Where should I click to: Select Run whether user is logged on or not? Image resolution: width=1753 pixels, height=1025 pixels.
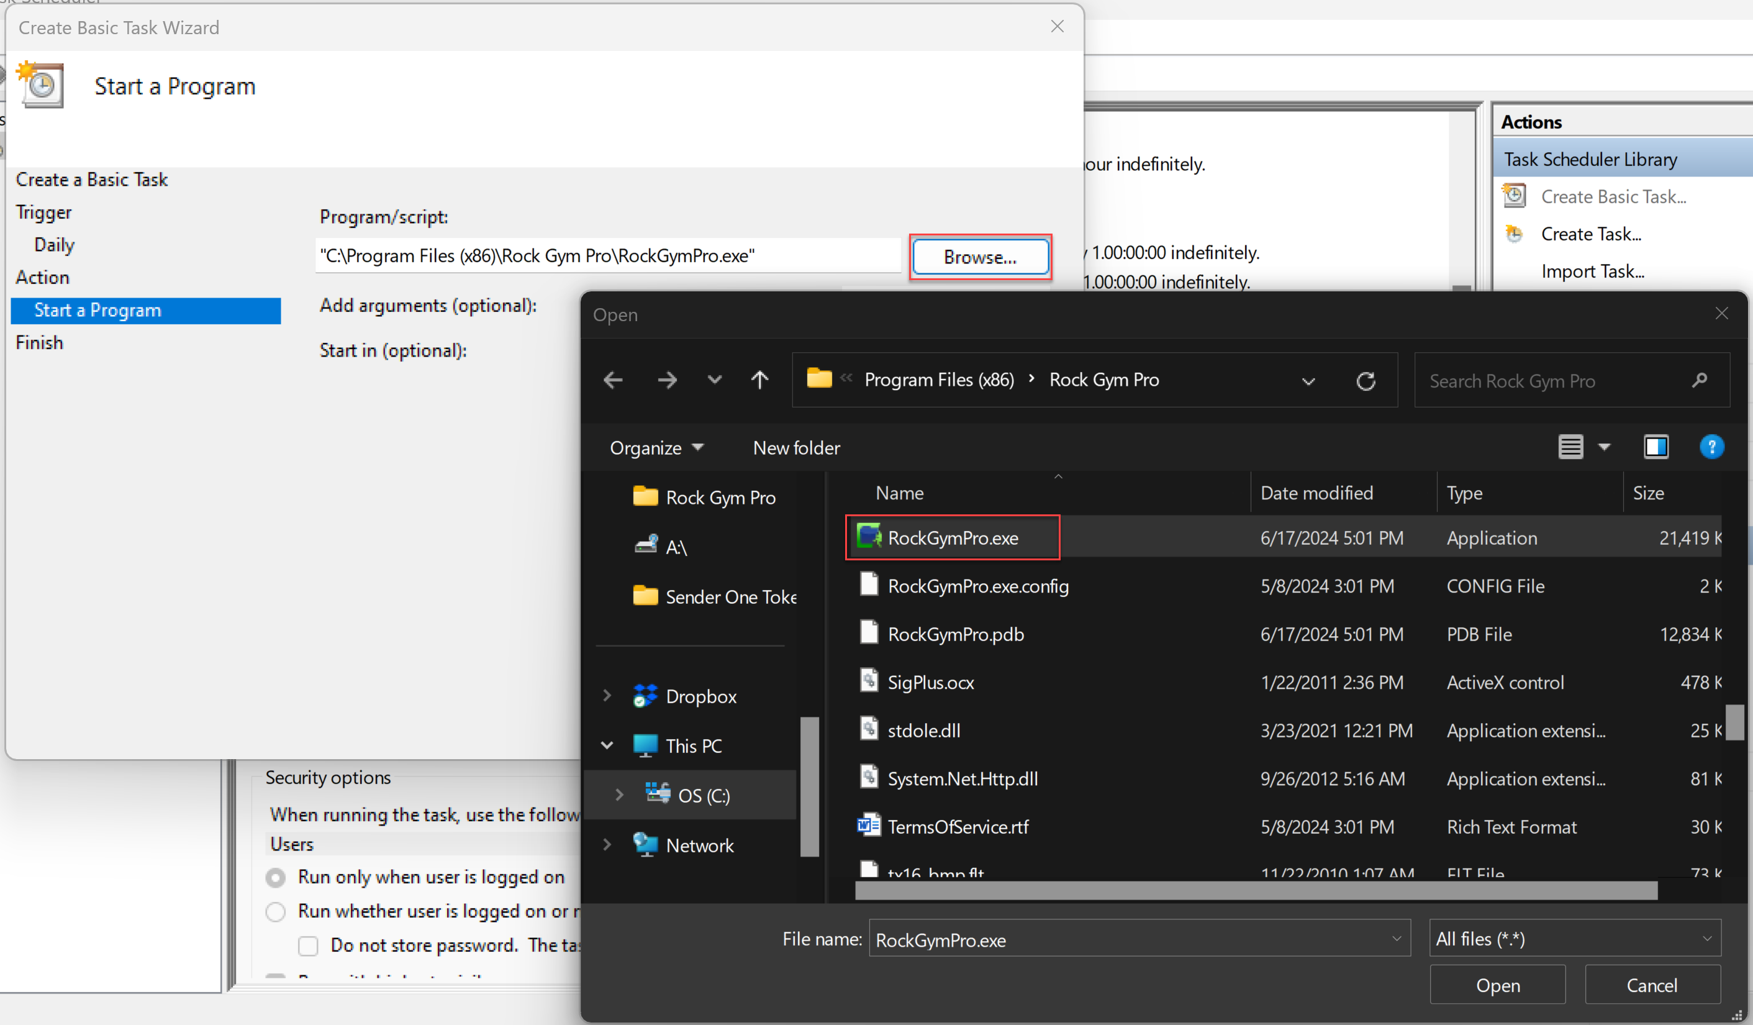tap(276, 911)
